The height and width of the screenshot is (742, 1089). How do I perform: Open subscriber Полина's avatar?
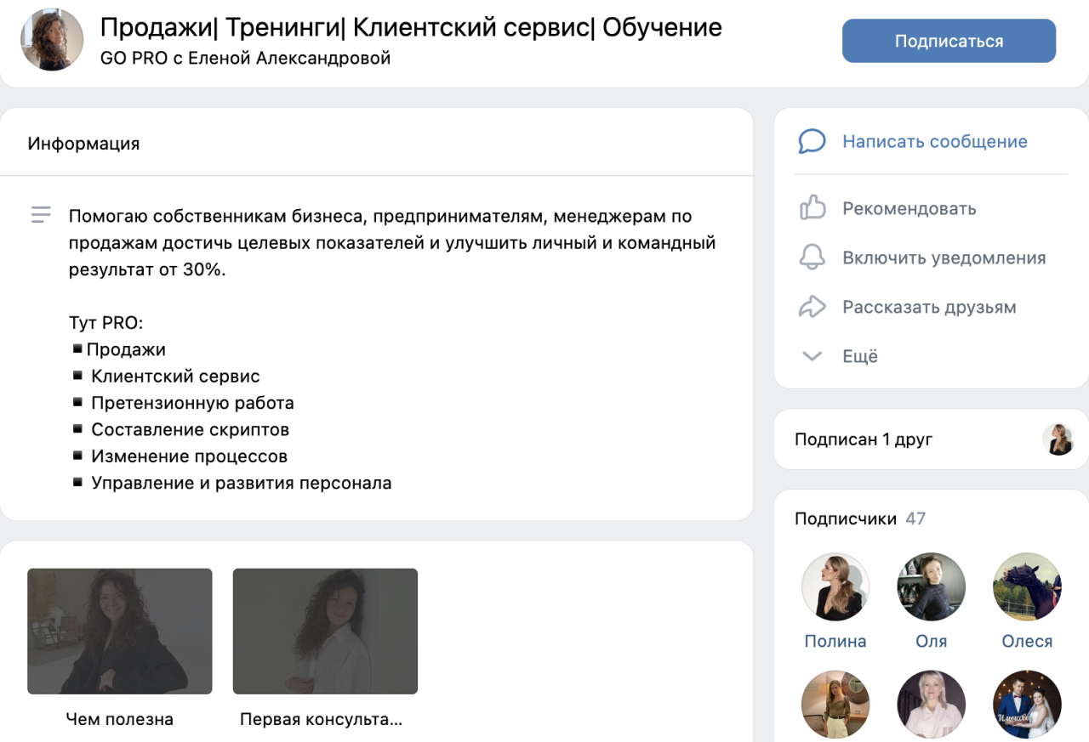835,586
